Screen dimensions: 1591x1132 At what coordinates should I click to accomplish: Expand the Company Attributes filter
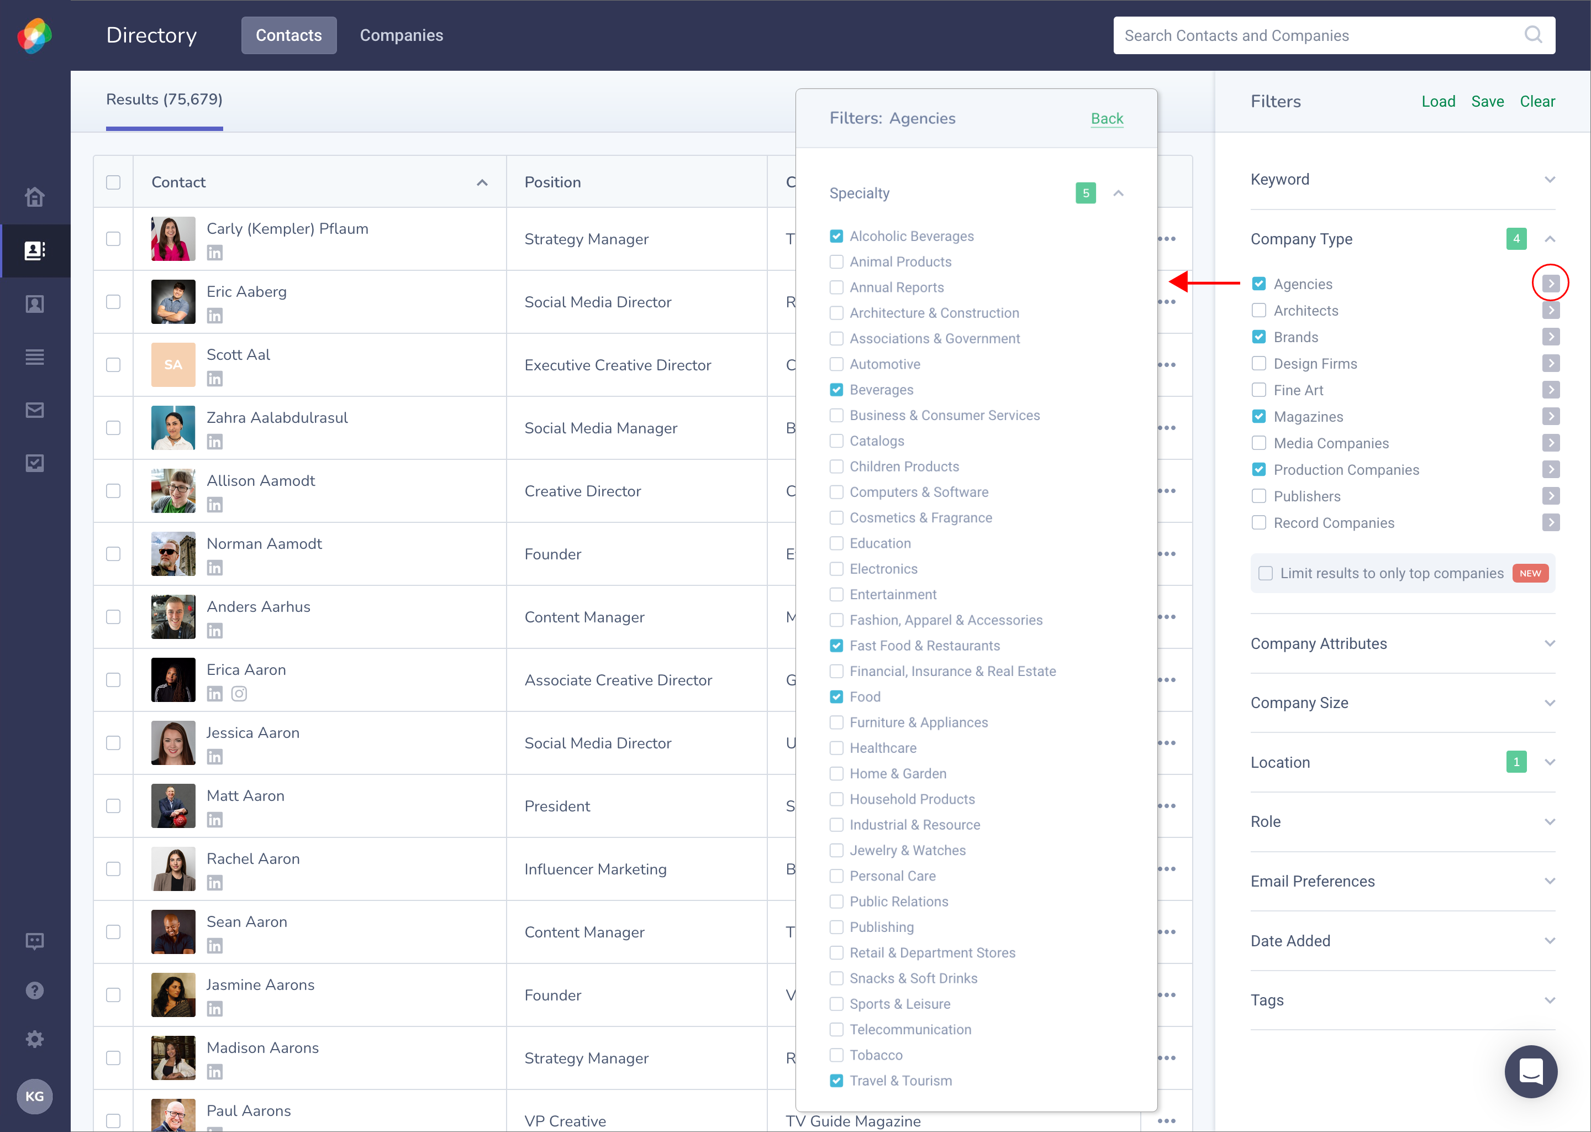pyautogui.click(x=1549, y=643)
